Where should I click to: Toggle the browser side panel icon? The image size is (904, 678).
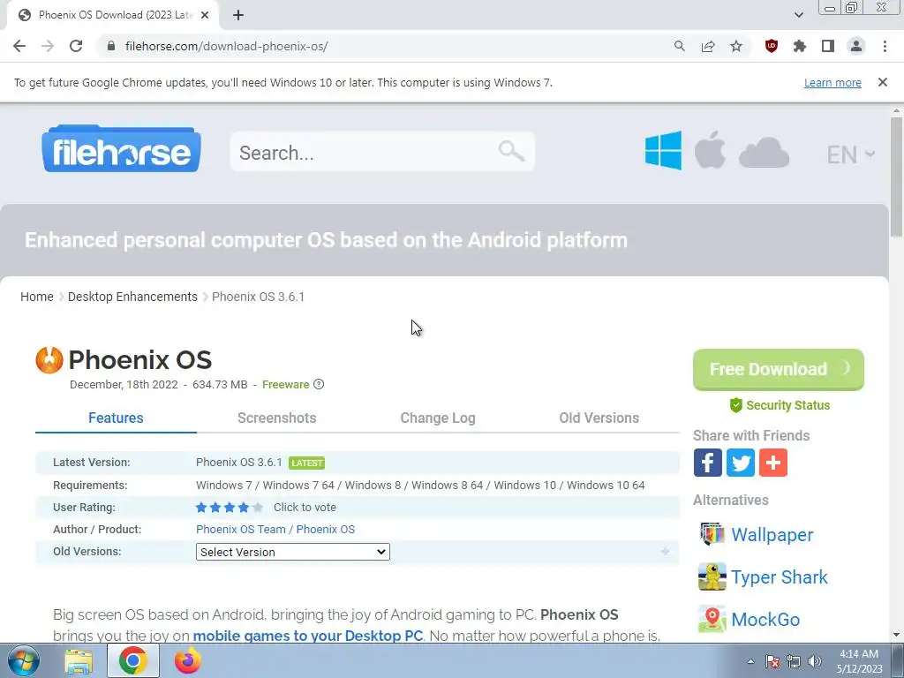coord(828,46)
